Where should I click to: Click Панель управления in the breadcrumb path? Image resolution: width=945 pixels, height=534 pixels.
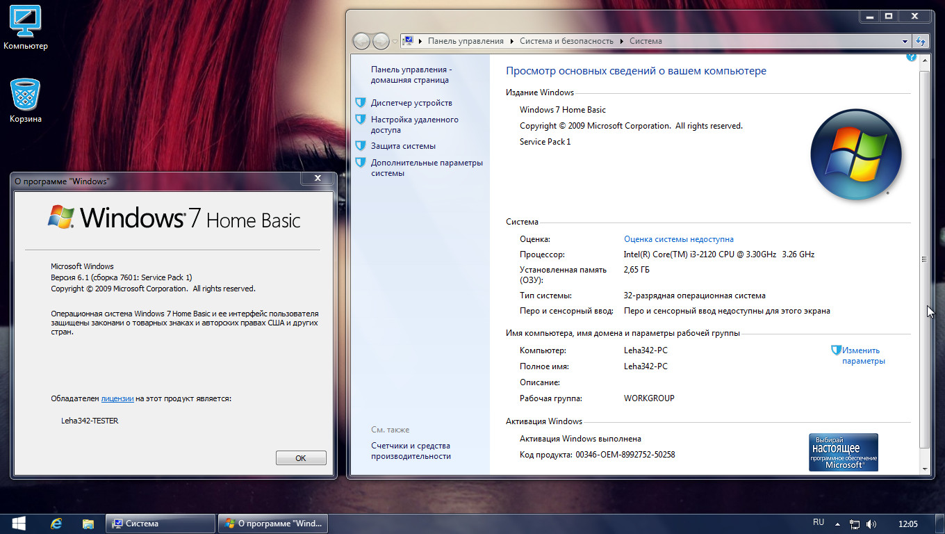(x=466, y=41)
